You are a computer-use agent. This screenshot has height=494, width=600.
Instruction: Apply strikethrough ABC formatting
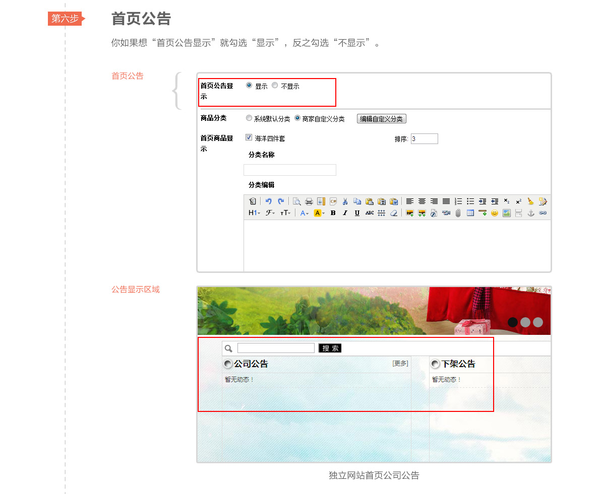[369, 213]
